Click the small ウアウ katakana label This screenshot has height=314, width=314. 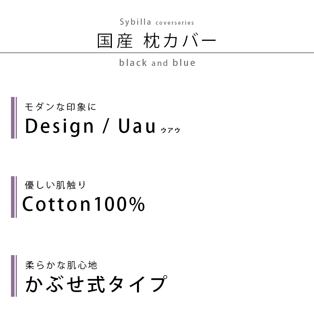170,130
